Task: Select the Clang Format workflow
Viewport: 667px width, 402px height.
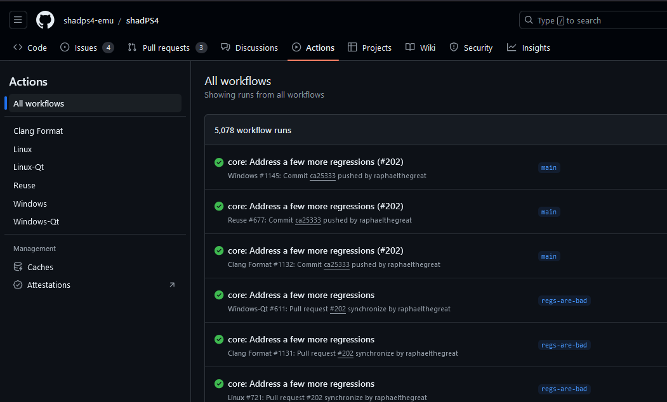Action: pyautogui.click(x=38, y=131)
